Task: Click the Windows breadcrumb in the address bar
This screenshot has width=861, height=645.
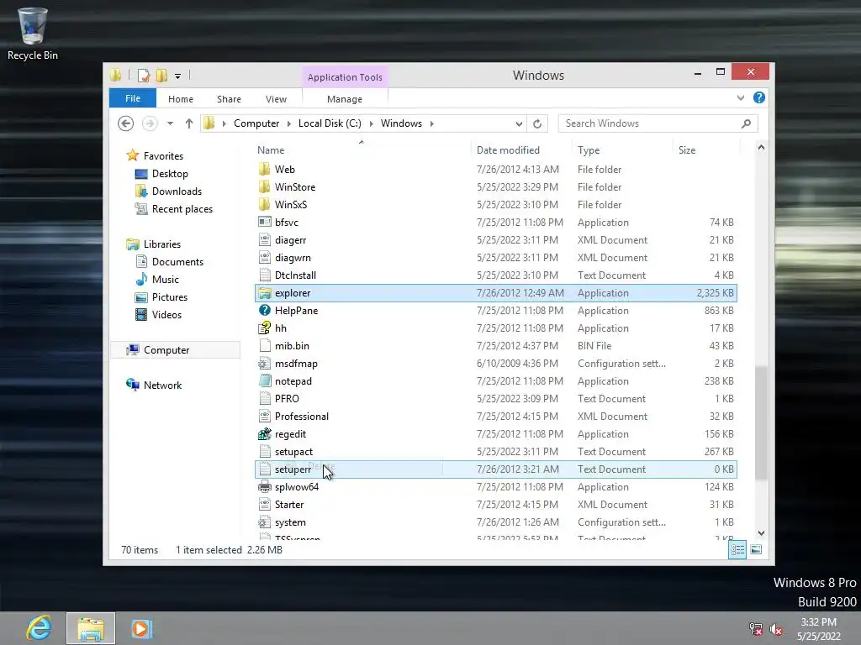Action: pos(401,123)
